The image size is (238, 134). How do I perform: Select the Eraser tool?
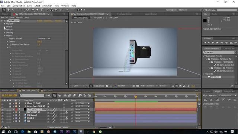(x=56, y=10)
